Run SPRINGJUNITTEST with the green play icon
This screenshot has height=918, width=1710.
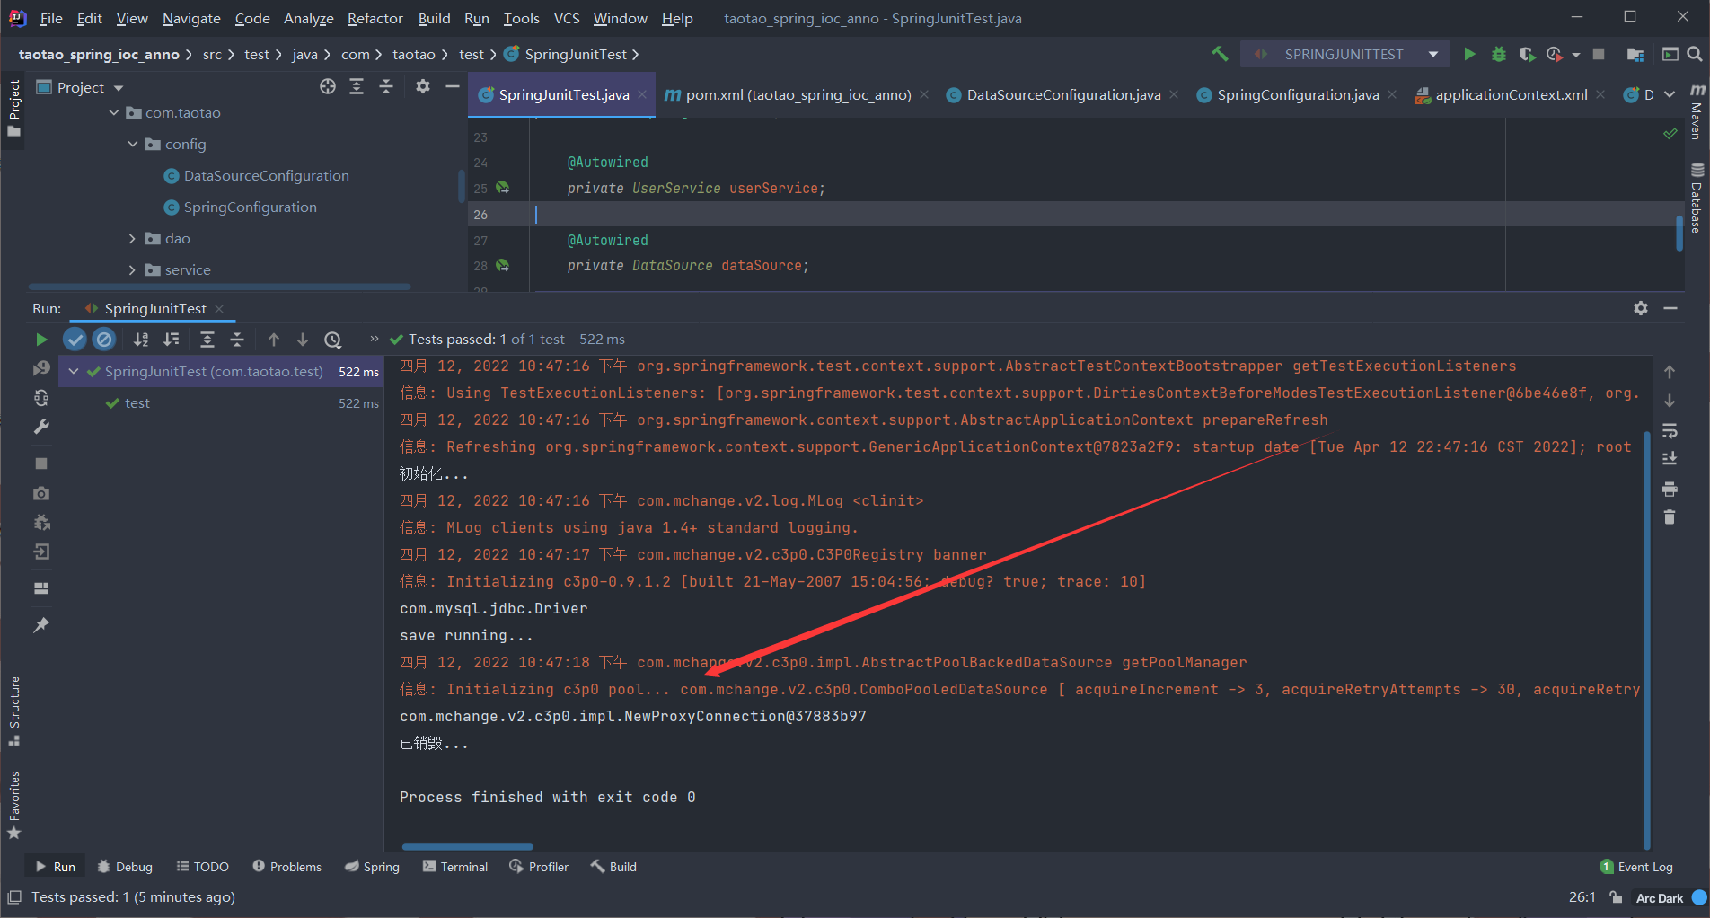pyautogui.click(x=1469, y=54)
